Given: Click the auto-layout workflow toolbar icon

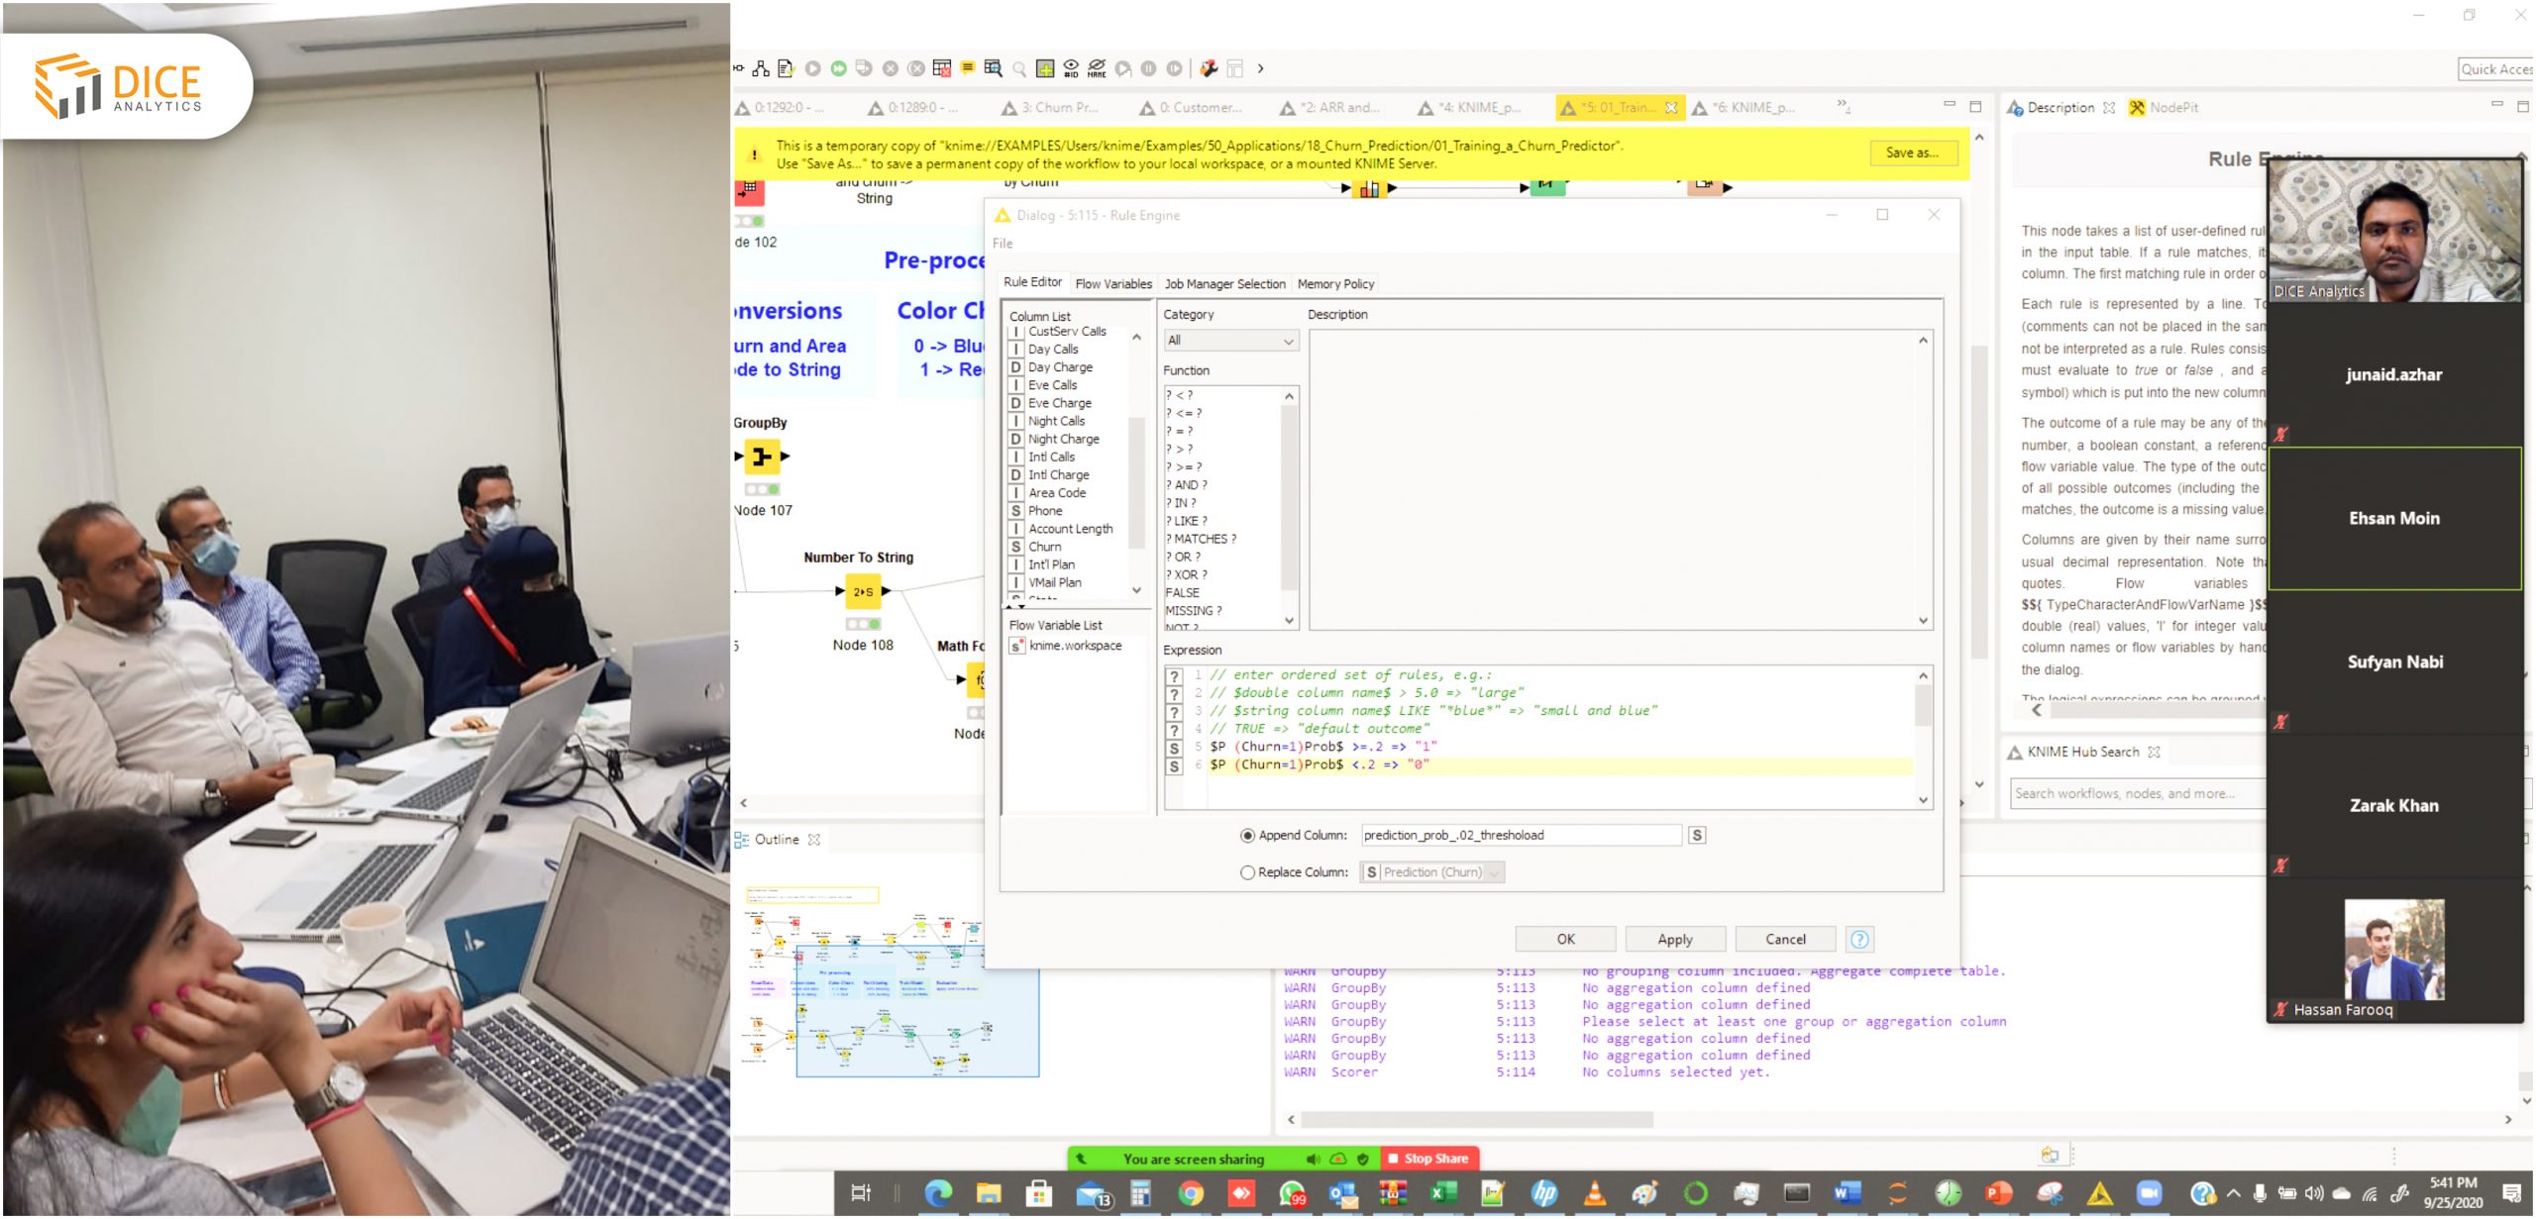Looking at the screenshot, I should click(761, 68).
